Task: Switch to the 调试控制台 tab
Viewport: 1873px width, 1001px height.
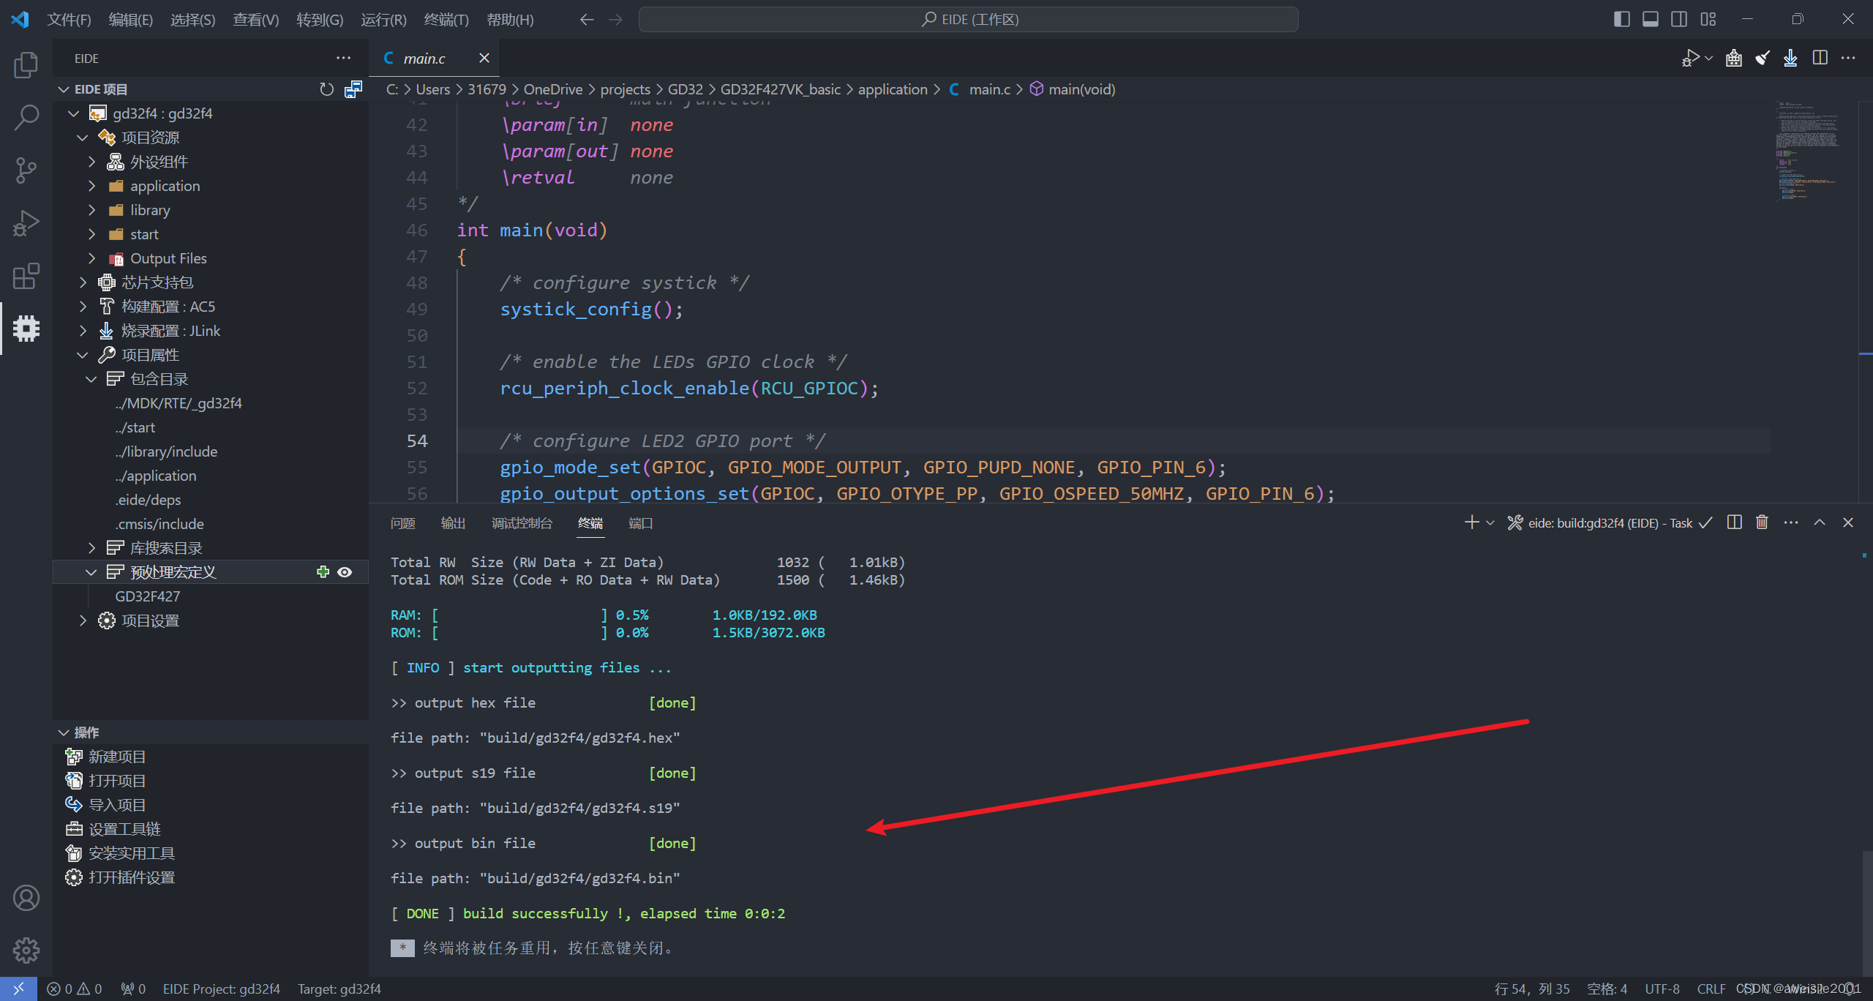Action: pyautogui.click(x=522, y=523)
